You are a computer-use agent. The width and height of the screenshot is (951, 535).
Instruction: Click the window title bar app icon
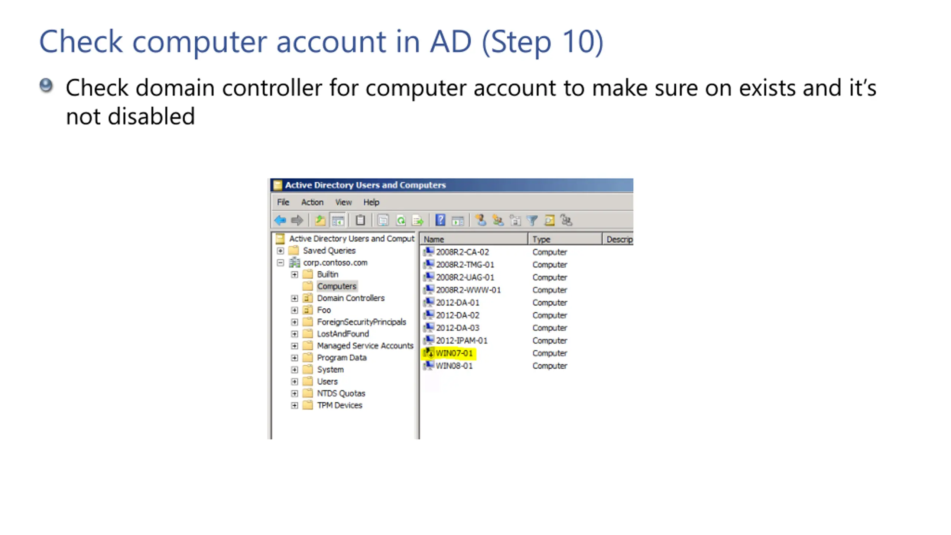(x=277, y=185)
